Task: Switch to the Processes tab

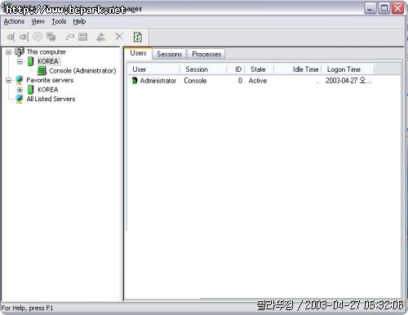Action: tap(206, 54)
